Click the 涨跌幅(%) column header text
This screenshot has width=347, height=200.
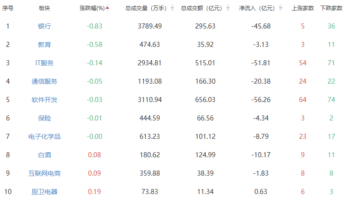pos(92,8)
